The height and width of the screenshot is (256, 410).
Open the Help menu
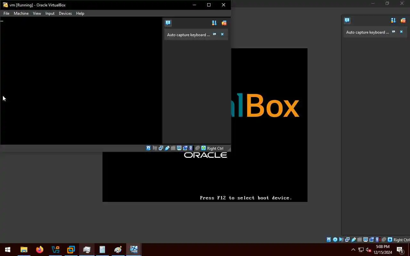point(80,13)
